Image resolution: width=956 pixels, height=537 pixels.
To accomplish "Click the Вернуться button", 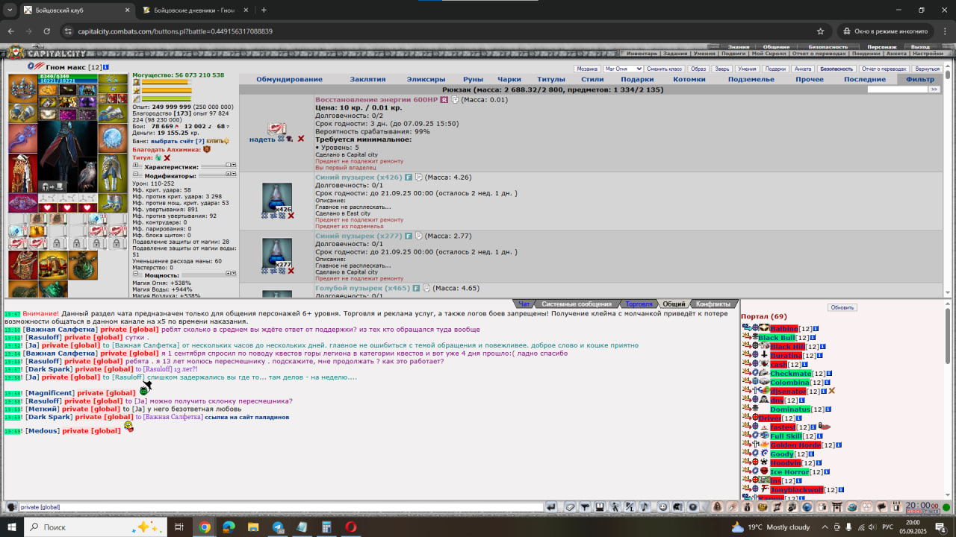I will click(x=927, y=69).
